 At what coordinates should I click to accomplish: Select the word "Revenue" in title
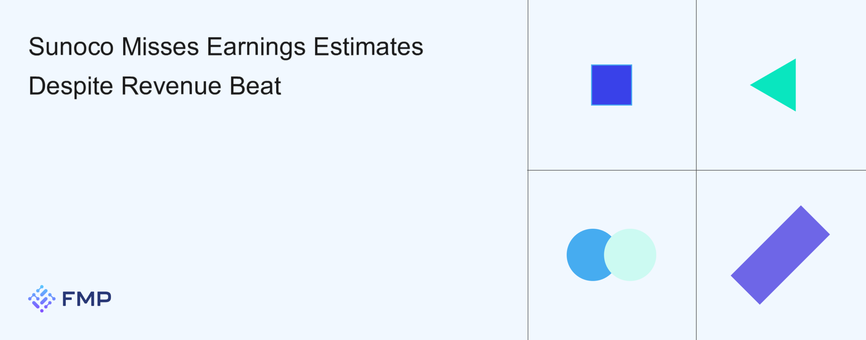click(171, 86)
